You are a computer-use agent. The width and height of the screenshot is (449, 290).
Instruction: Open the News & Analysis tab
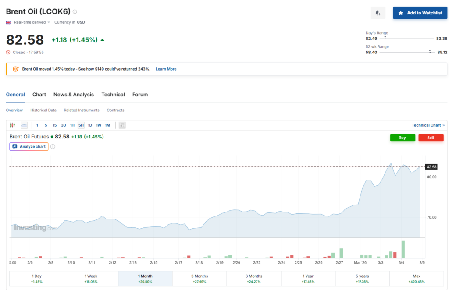click(x=74, y=95)
